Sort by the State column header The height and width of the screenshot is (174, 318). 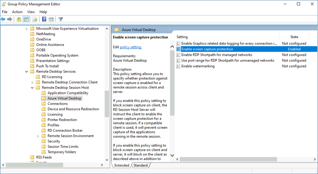[x=294, y=37]
